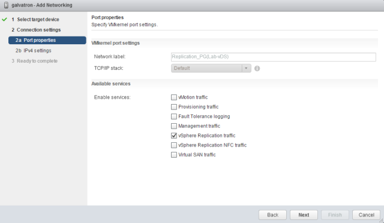Click the Back button
The height and width of the screenshot is (223, 384).
tap(272, 215)
